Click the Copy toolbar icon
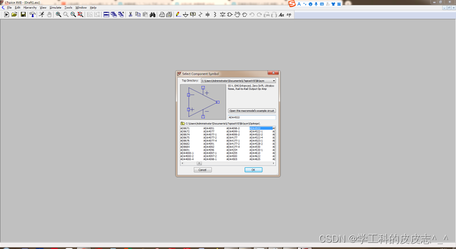 (x=138, y=15)
